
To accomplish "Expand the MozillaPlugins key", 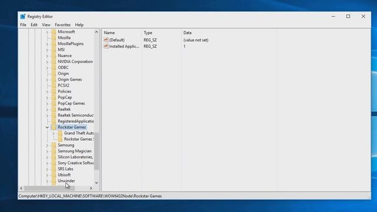I will [x=47, y=44].
